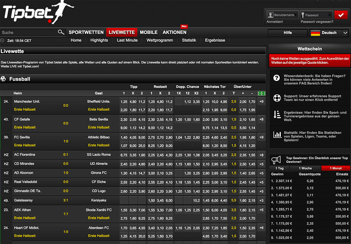Open Last Minute submenu
351x244 pixels.
coord(127,40)
